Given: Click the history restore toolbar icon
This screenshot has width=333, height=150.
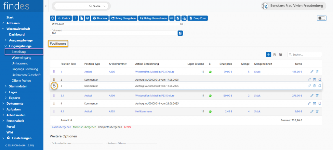Looking at the screenshot, I should tap(87, 18).
